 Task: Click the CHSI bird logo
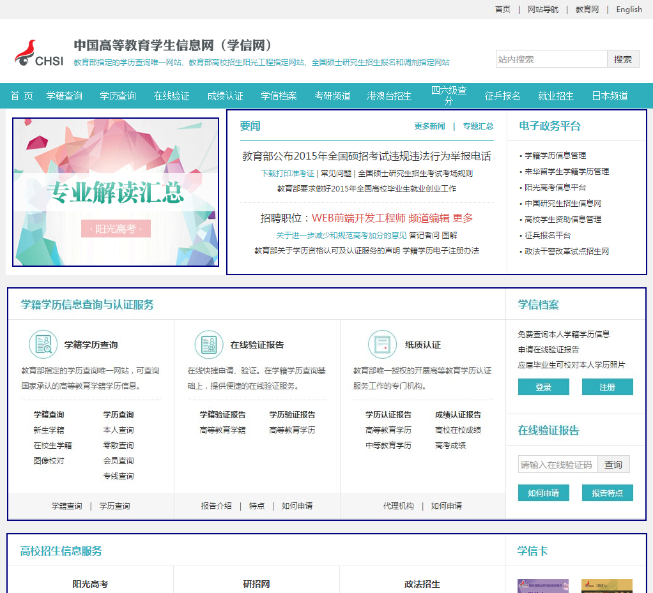point(39,53)
